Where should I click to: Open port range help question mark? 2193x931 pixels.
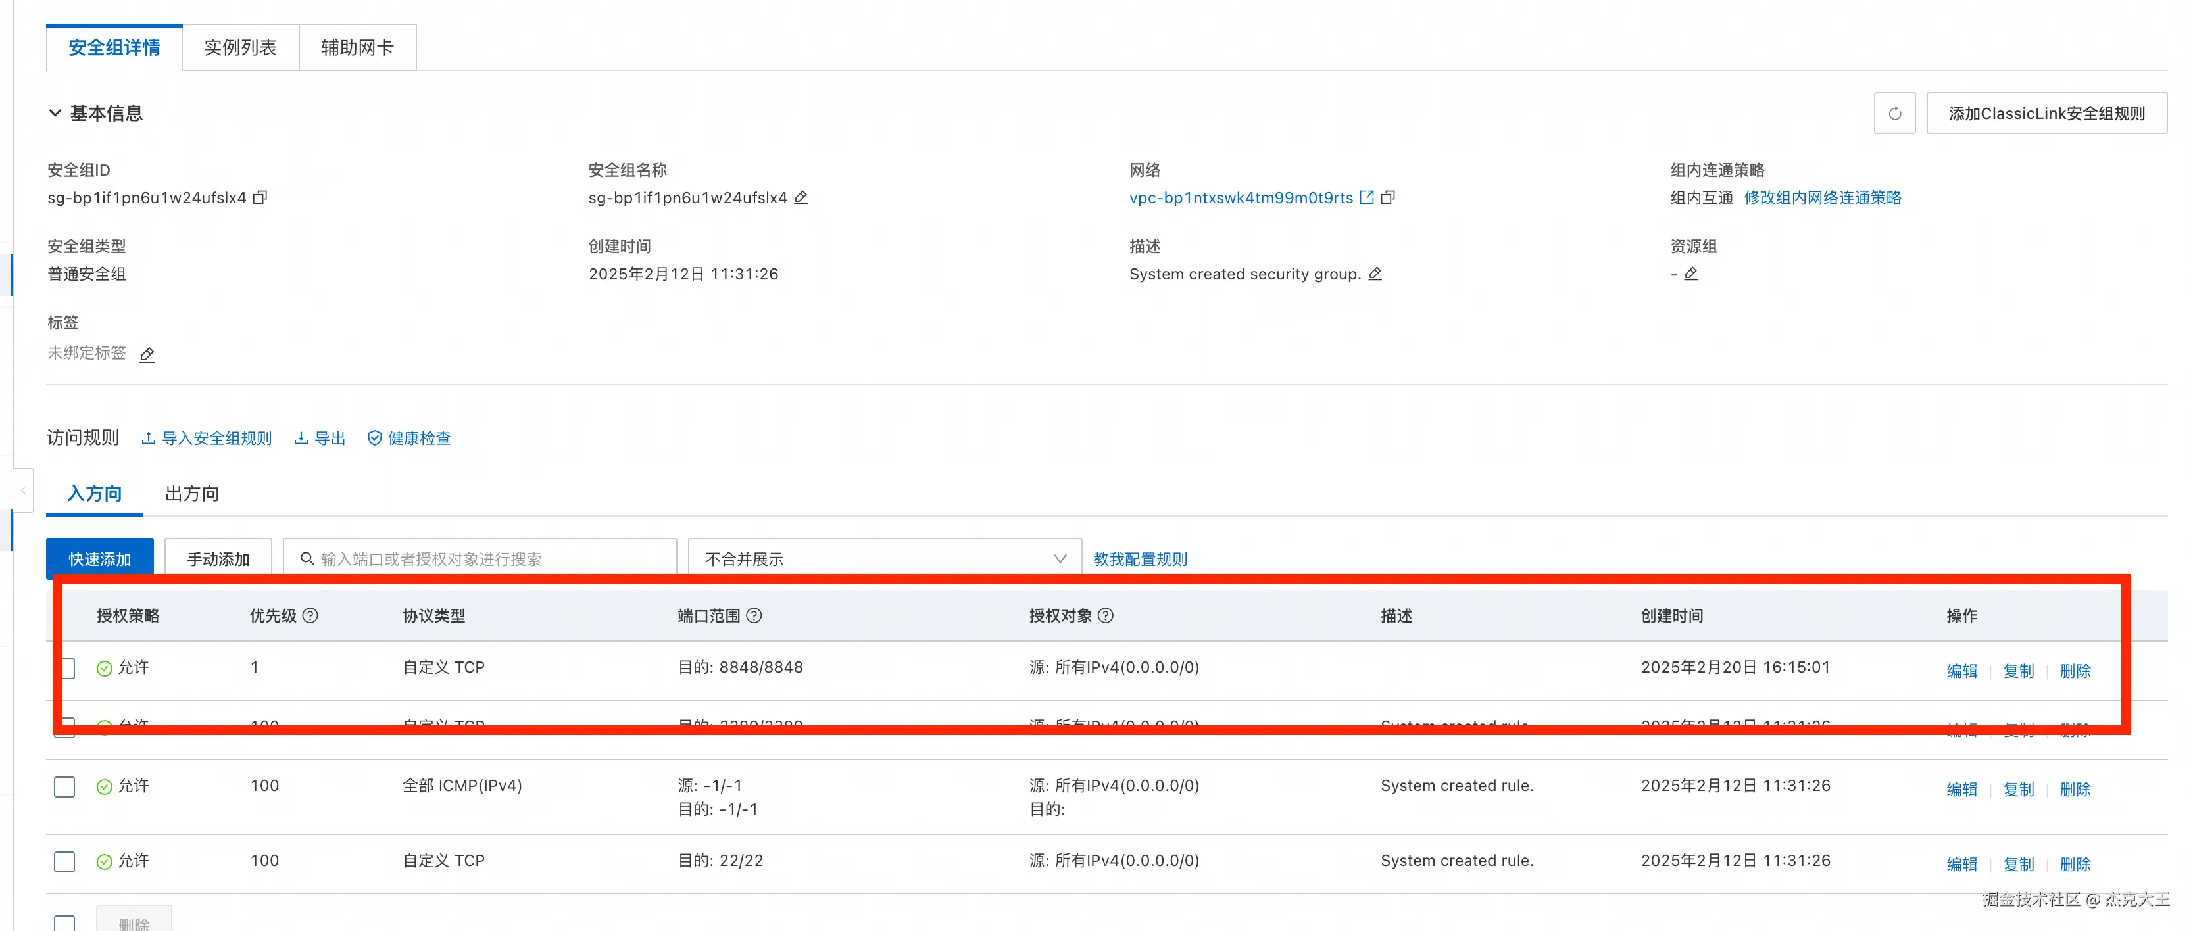tap(754, 615)
